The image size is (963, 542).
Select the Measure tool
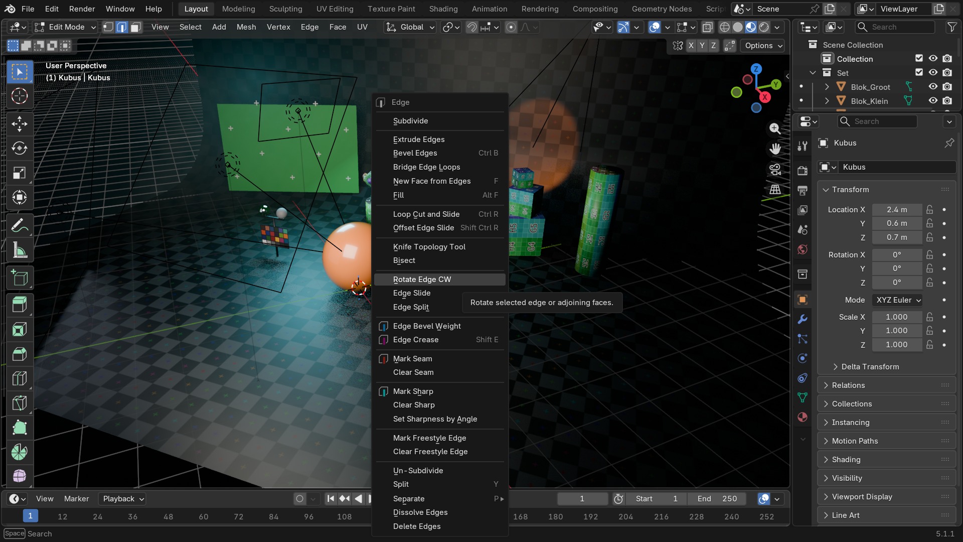[20, 251]
